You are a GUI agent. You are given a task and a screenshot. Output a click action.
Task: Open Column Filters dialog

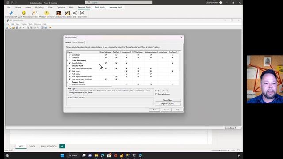(x=168, y=100)
